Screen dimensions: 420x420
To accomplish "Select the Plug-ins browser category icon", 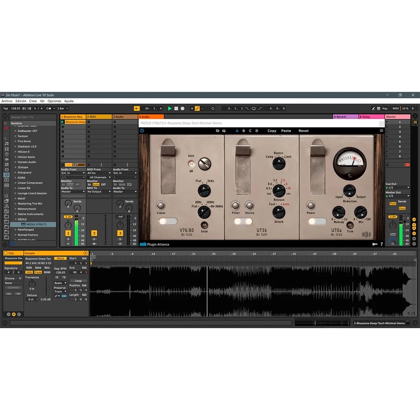I will tap(7, 175).
